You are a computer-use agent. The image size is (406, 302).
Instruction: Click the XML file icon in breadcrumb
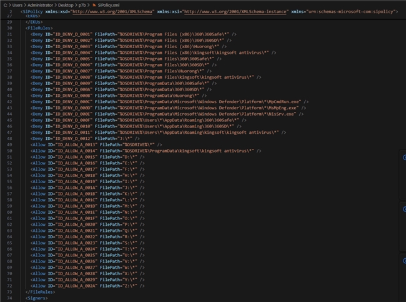tap(94, 5)
